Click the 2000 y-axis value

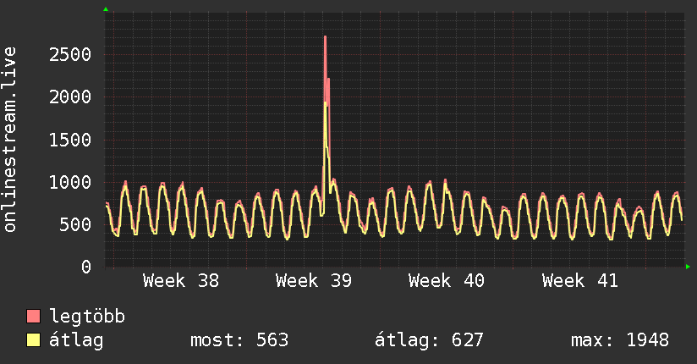(x=70, y=97)
